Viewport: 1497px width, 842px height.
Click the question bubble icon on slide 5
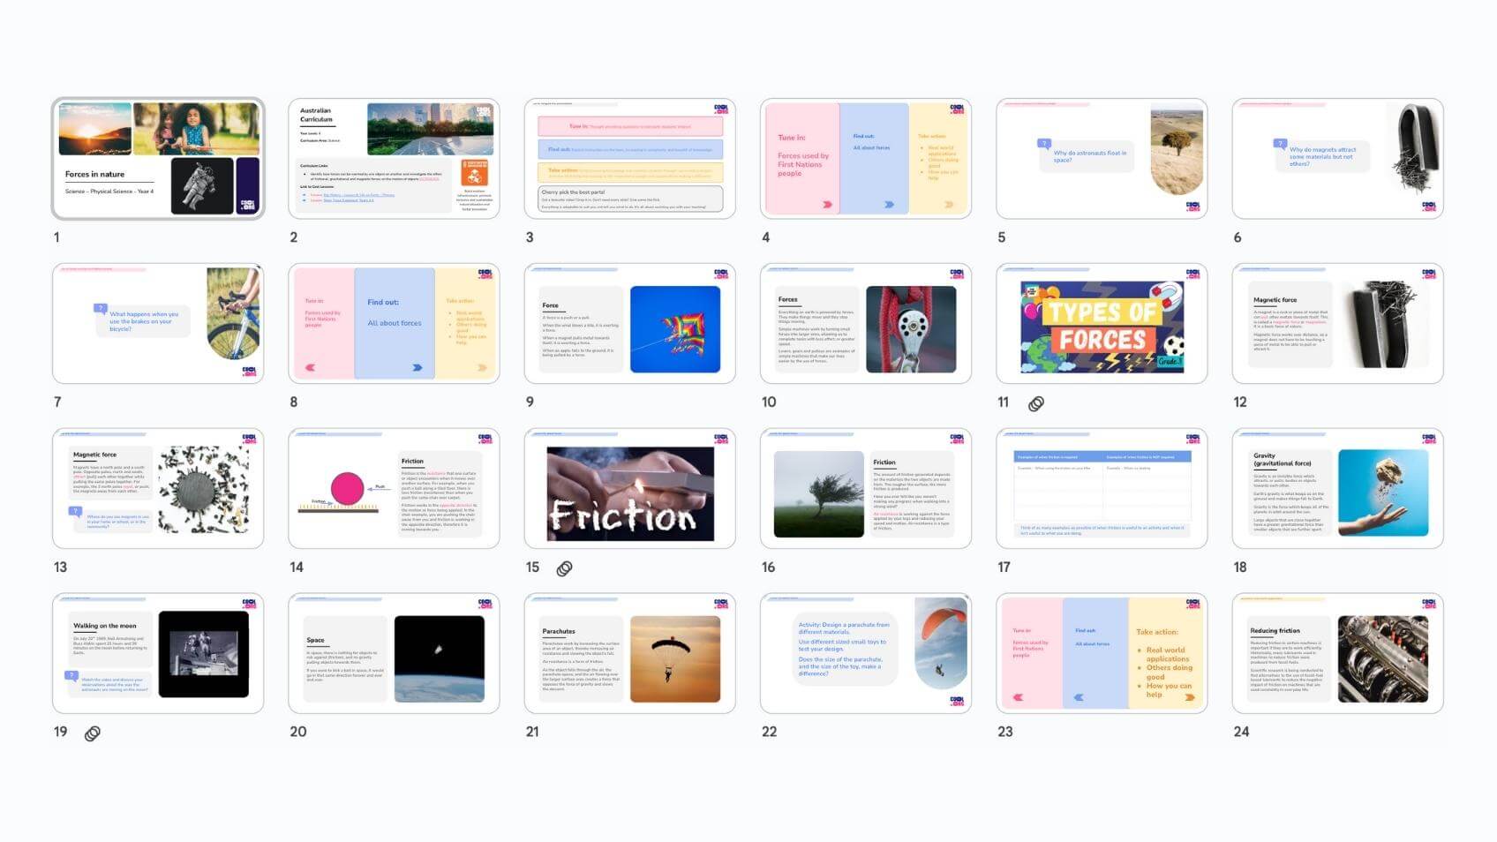click(1044, 144)
